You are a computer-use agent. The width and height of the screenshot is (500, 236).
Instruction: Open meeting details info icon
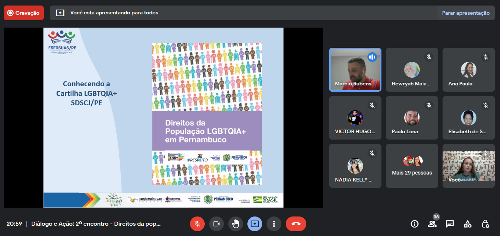tap(415, 224)
